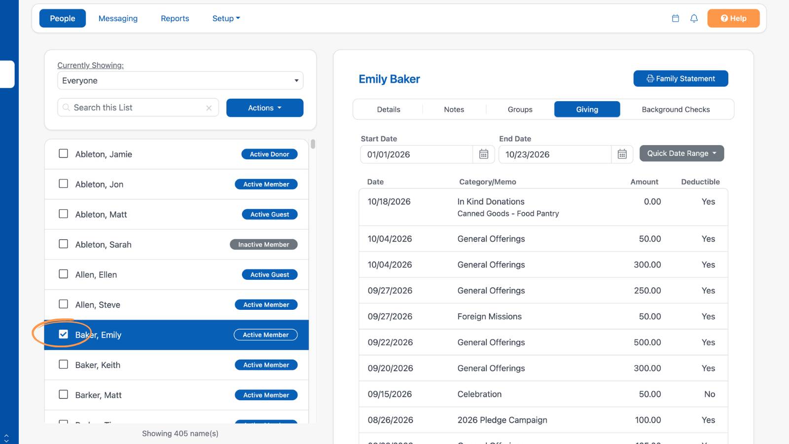Switch to the Notes tab

(x=454, y=110)
